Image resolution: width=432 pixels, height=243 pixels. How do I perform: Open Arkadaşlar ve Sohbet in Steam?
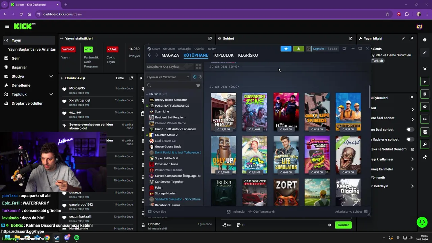coord(351,212)
